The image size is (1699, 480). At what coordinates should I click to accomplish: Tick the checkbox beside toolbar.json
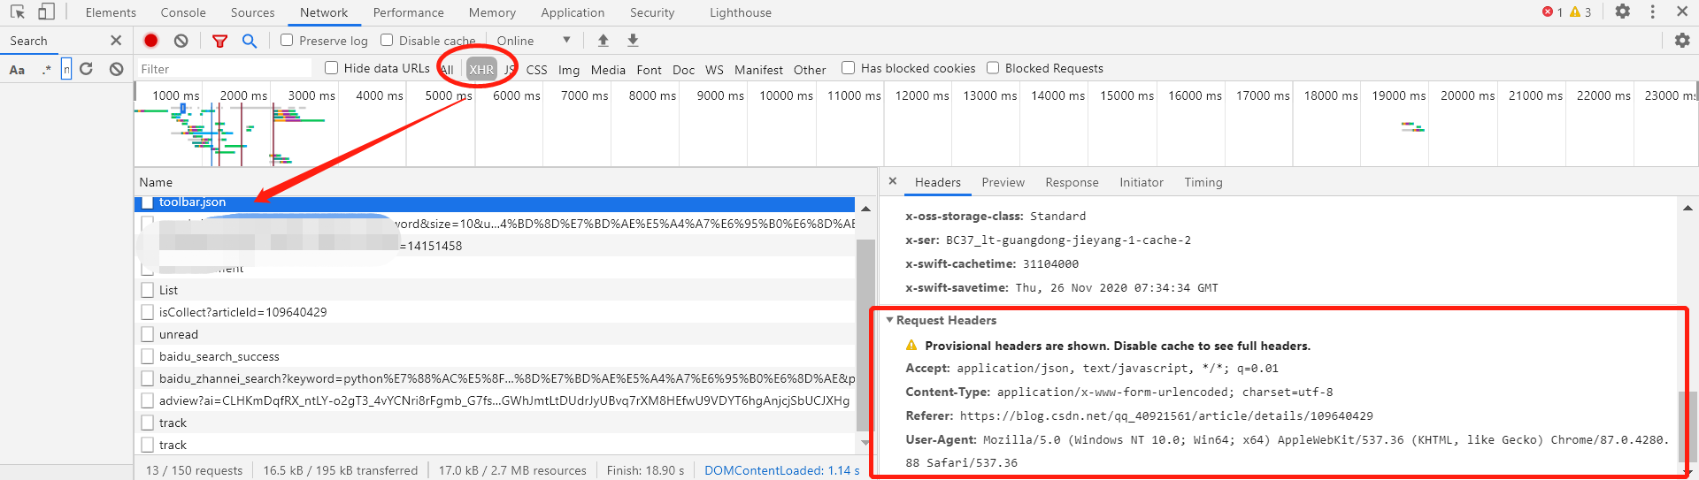click(x=148, y=202)
